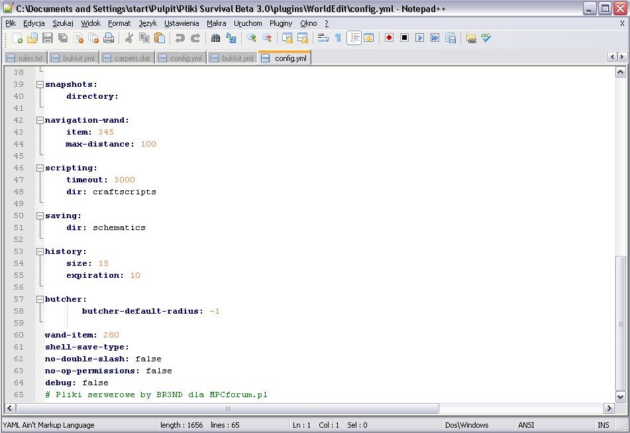Close the document with the menu bar X
The height and width of the screenshot is (433, 630).
coord(622,23)
